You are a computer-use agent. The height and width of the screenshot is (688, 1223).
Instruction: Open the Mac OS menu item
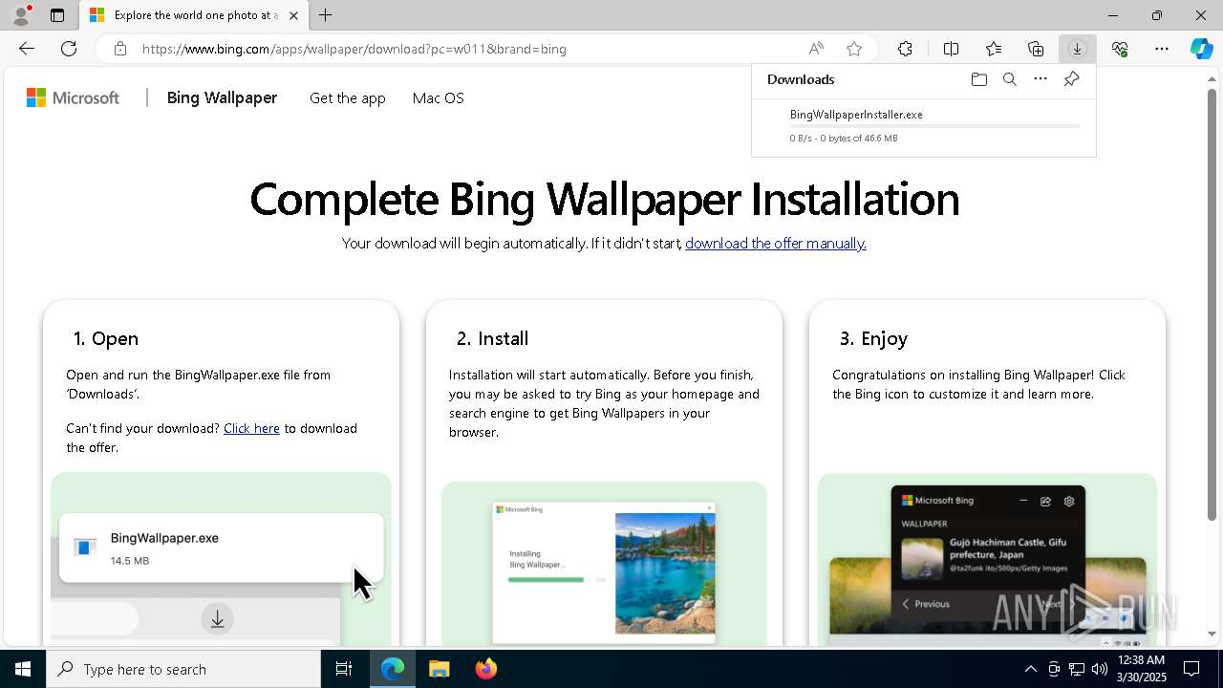[438, 97]
